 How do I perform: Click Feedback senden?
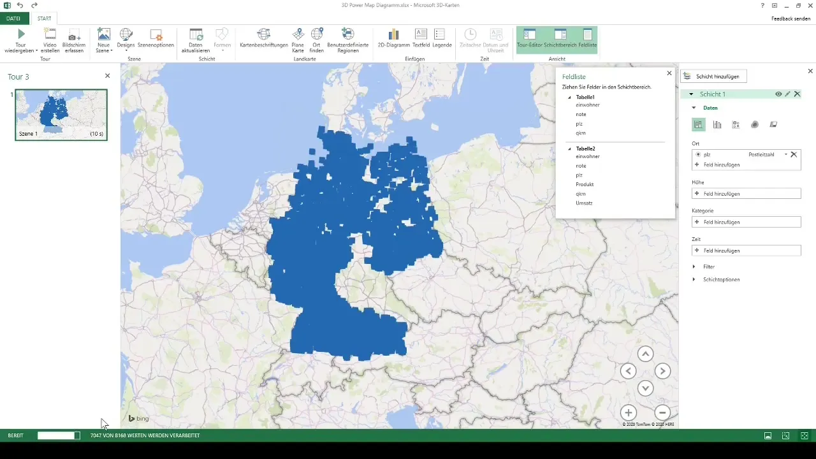point(790,18)
